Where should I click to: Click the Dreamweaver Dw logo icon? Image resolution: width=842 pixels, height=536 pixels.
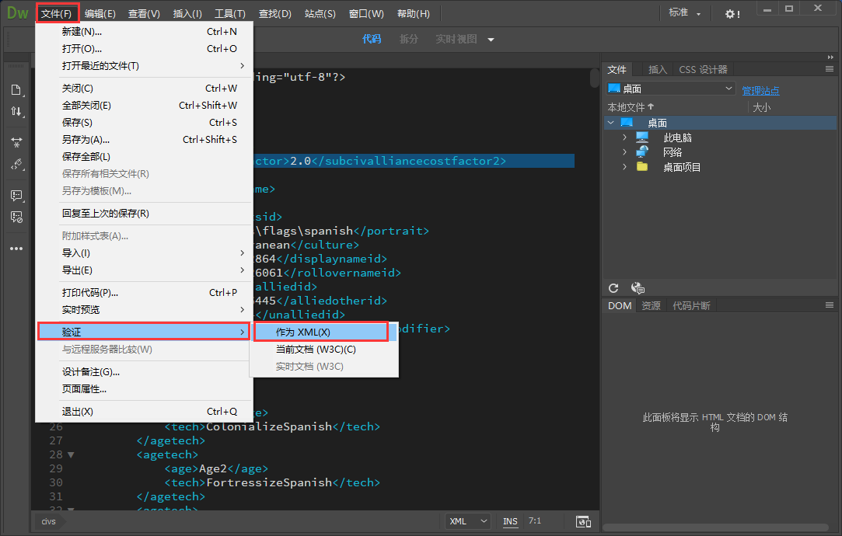[17, 12]
